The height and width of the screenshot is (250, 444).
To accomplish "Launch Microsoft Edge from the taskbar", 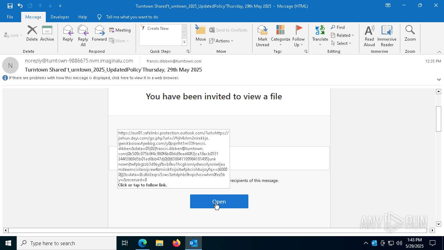I will tap(143, 243).
